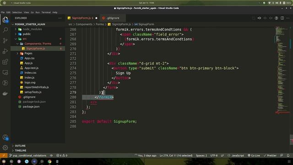Open the Explorer view in activity bar
293x165 pixels.
coord(5,19)
